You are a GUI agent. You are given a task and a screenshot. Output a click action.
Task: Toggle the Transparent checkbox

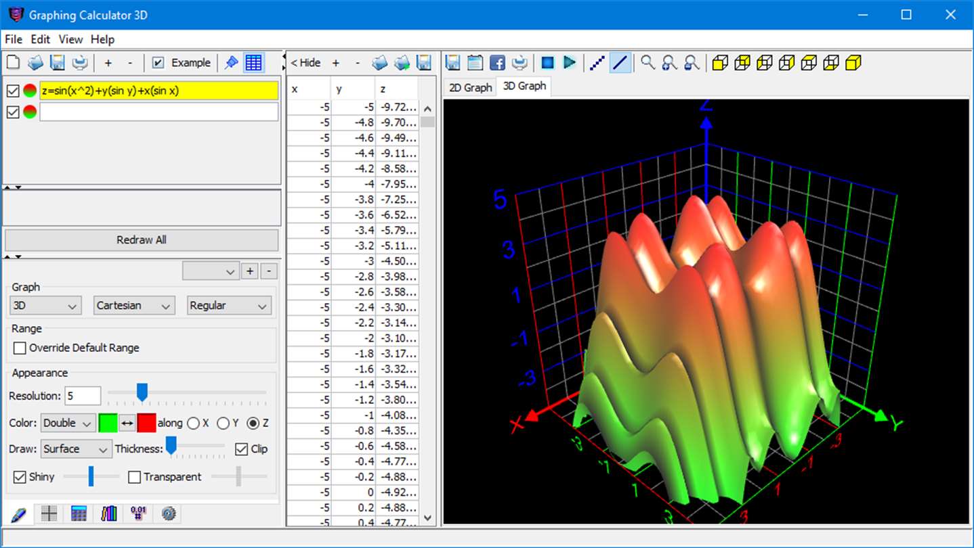(134, 477)
